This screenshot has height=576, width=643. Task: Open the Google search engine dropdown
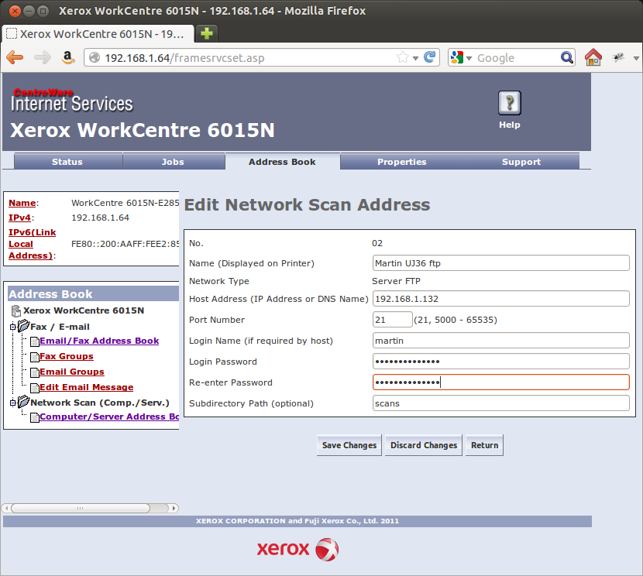462,57
